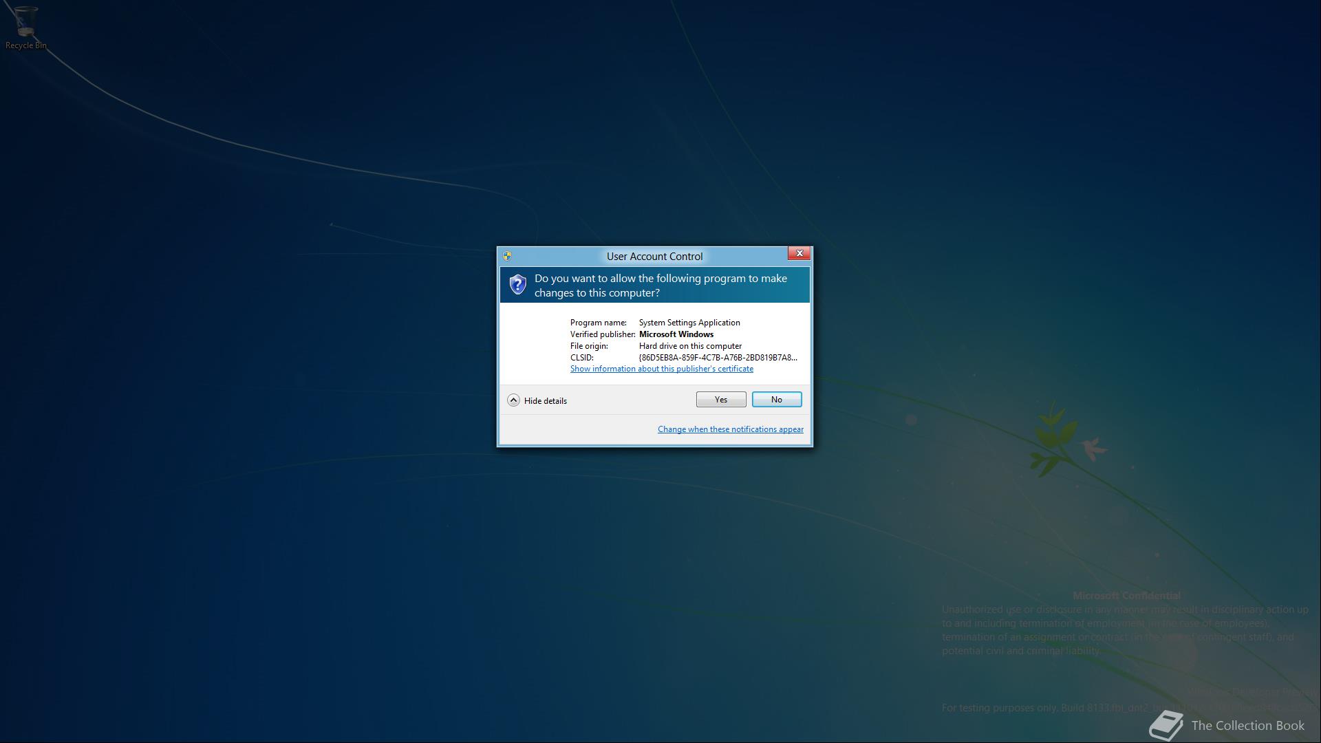1321x743 pixels.
Task: Select the truncated CLSID value text
Action: [x=718, y=358]
